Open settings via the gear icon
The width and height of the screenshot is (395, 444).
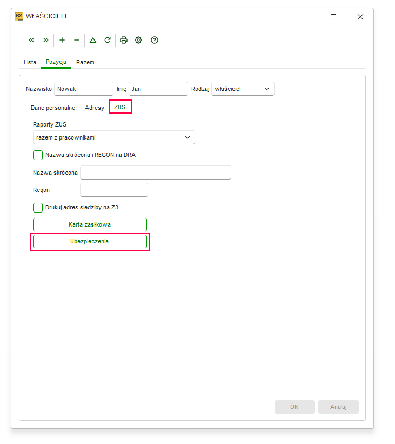point(138,40)
